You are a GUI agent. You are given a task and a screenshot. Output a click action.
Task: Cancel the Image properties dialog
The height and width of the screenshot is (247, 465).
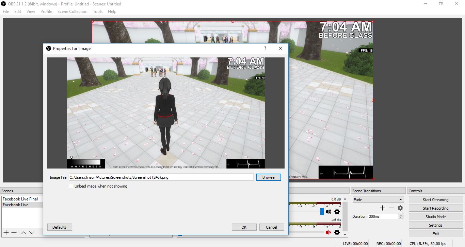coord(271,227)
